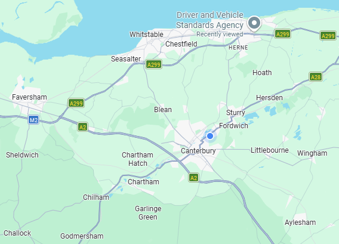Select the Hoath village label
Image resolution: width=339 pixels, height=244 pixels.
coord(262,73)
